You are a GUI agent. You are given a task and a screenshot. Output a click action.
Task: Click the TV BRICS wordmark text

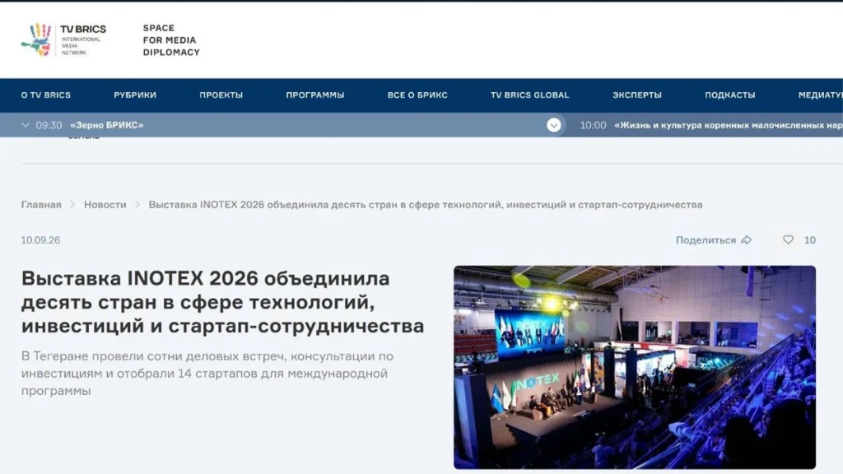point(83,30)
